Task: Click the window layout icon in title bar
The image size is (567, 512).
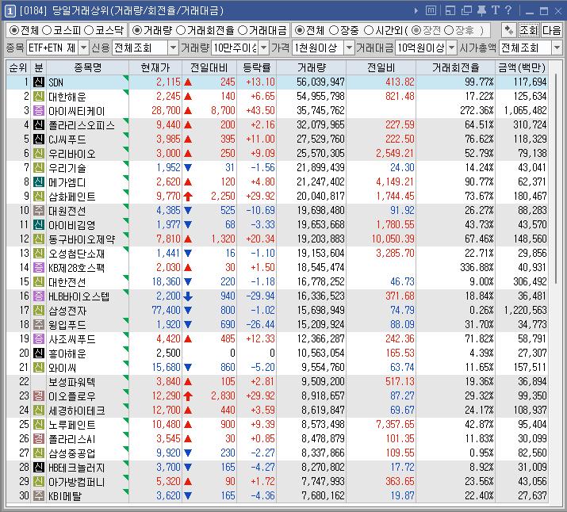Action: tap(450, 10)
